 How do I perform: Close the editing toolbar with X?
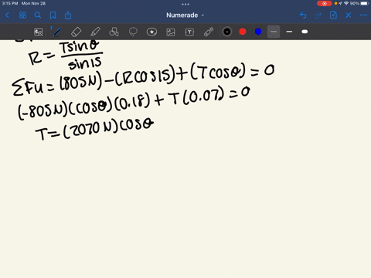(349, 15)
